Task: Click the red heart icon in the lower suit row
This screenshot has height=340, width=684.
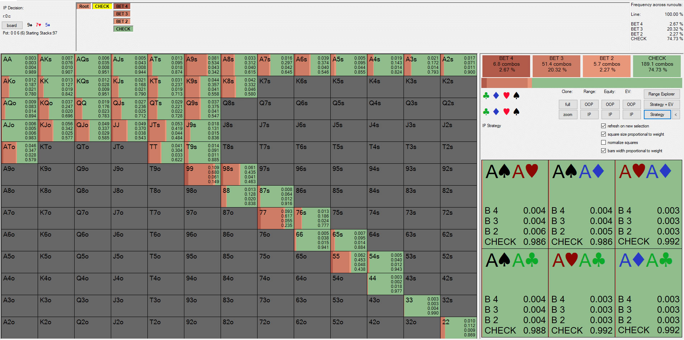Action: [x=506, y=112]
